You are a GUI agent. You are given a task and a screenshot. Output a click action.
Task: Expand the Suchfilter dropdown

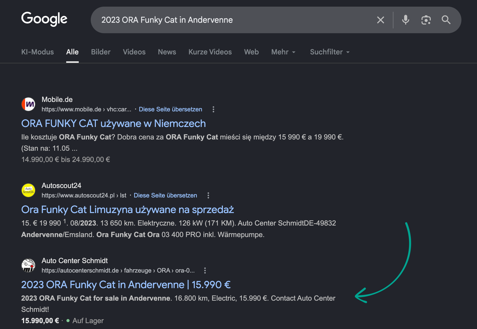pyautogui.click(x=330, y=52)
